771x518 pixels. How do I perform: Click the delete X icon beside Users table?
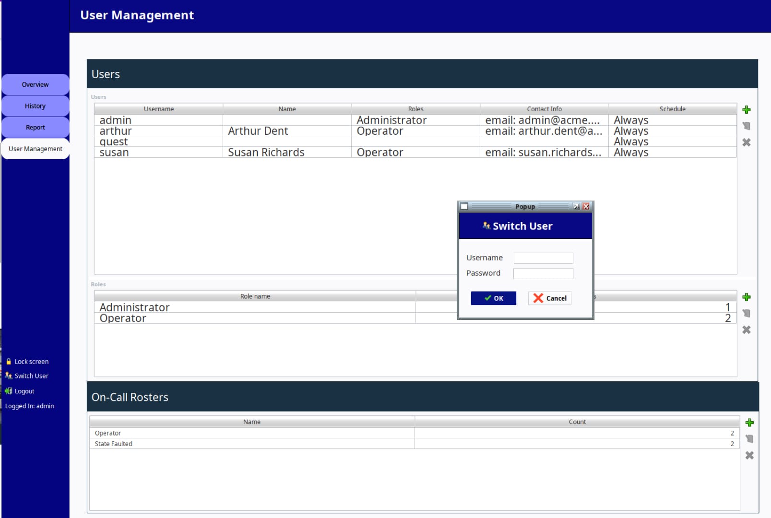tap(746, 142)
